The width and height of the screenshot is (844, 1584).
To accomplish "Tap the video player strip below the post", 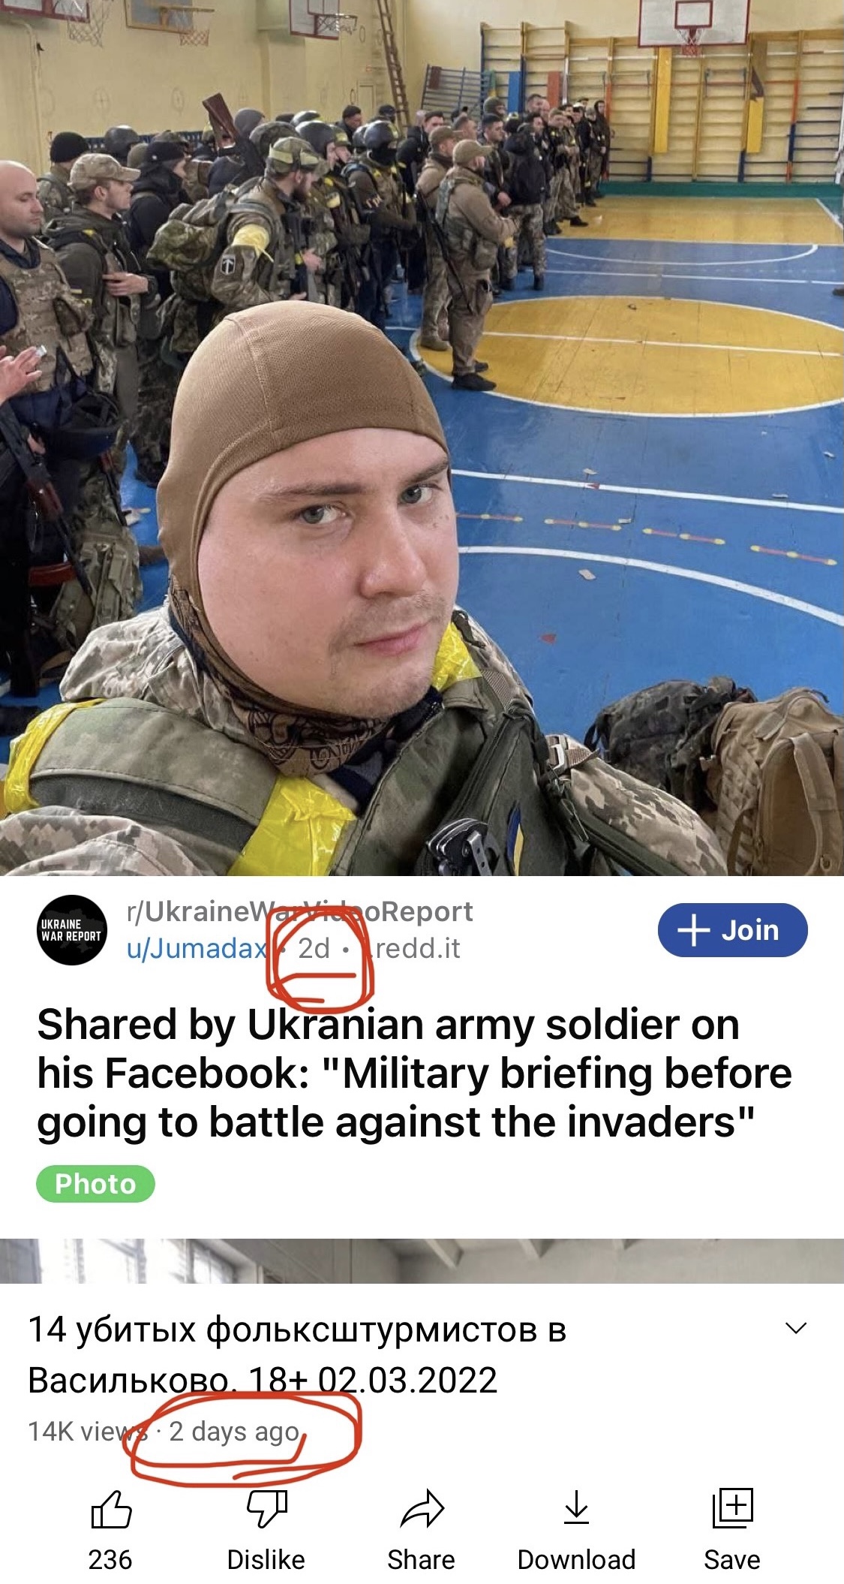I will (x=422, y=1260).
